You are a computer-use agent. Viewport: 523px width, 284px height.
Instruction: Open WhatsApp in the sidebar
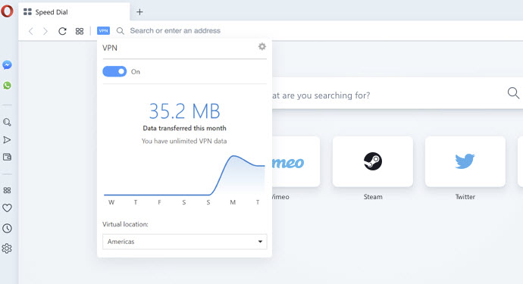tap(7, 86)
